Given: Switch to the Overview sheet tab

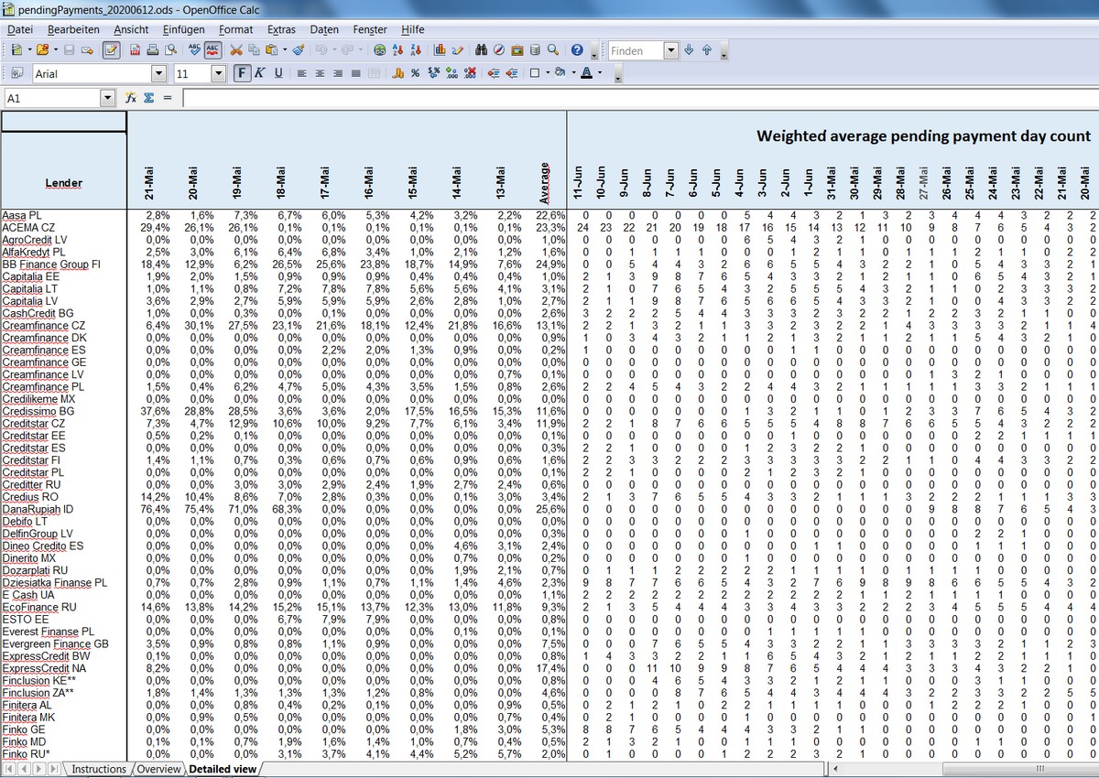Looking at the screenshot, I should pos(158,769).
